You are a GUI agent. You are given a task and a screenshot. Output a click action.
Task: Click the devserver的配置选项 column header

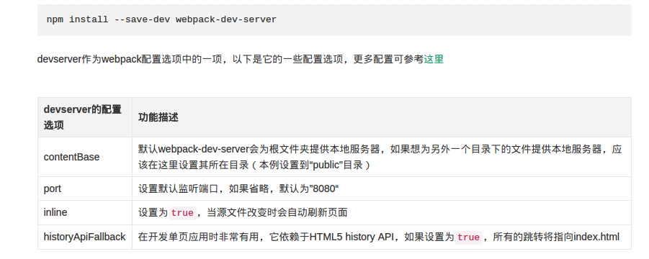click(x=85, y=117)
